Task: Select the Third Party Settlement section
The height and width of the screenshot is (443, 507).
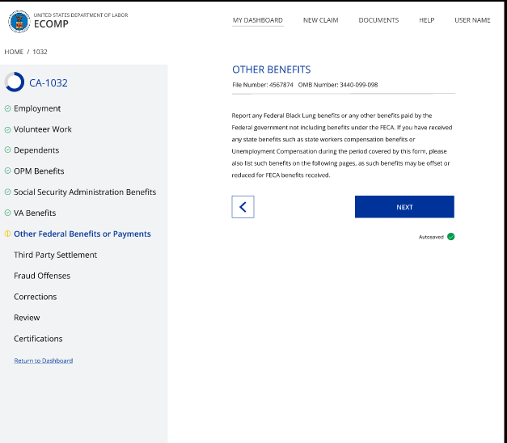Action: 55,255
